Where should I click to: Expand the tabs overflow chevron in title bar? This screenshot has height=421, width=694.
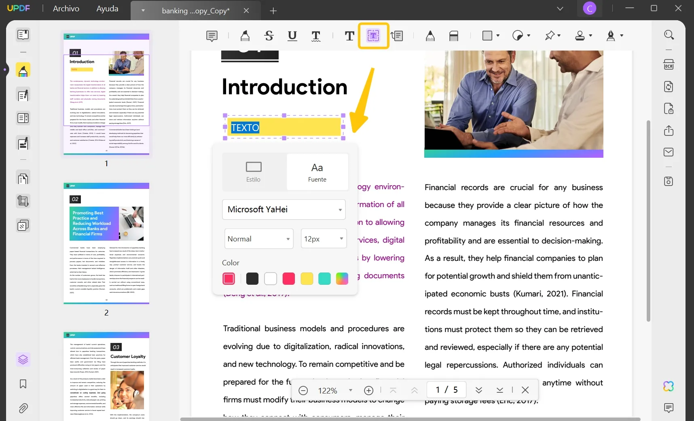point(560,8)
